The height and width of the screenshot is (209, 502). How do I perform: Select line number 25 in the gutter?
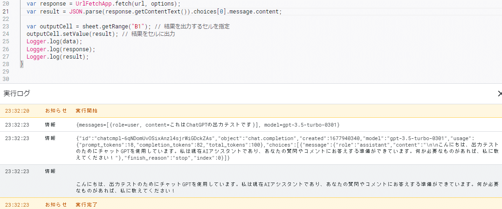pos(6,41)
